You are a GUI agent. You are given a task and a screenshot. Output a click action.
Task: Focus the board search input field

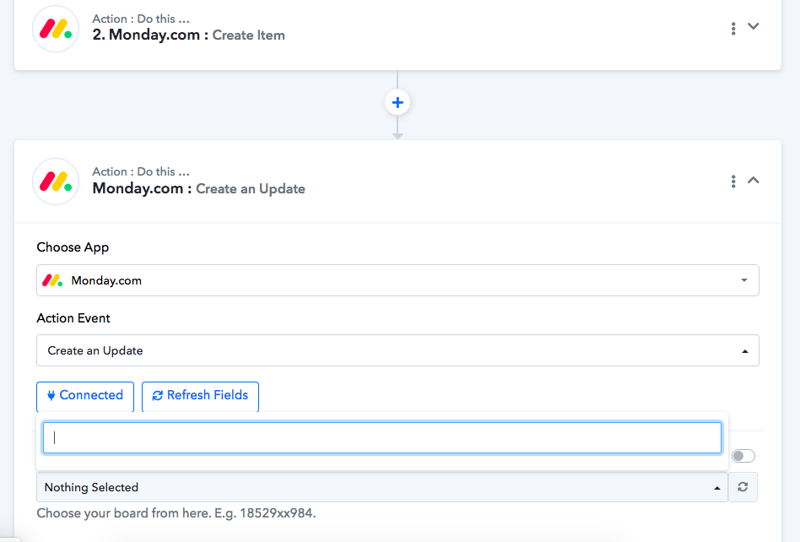point(382,437)
